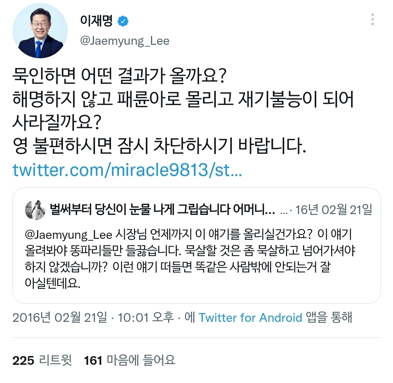
Task: Click the @Jaemyung_Lee handle below the name
Action: click(124, 41)
